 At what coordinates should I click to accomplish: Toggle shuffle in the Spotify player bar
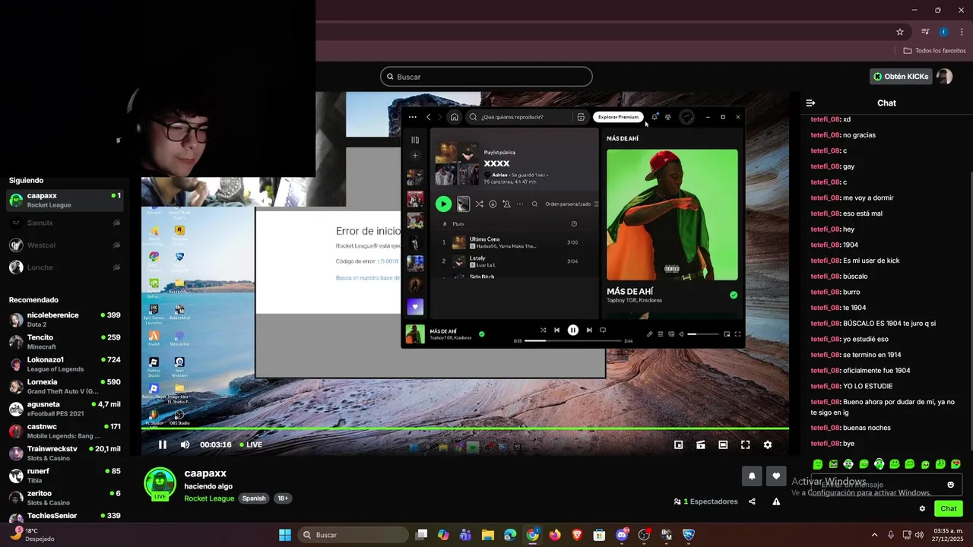pyautogui.click(x=543, y=330)
